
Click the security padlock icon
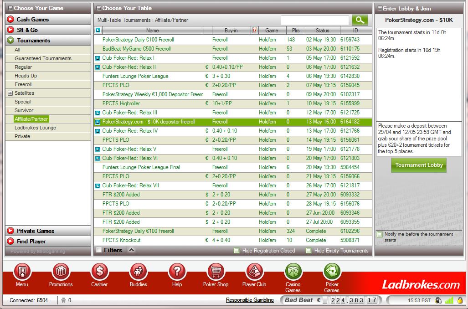coord(460,300)
